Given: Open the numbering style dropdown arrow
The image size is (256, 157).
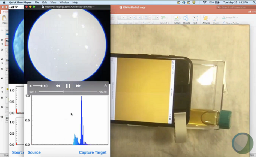Looking at the screenshot, I should 131,18.
